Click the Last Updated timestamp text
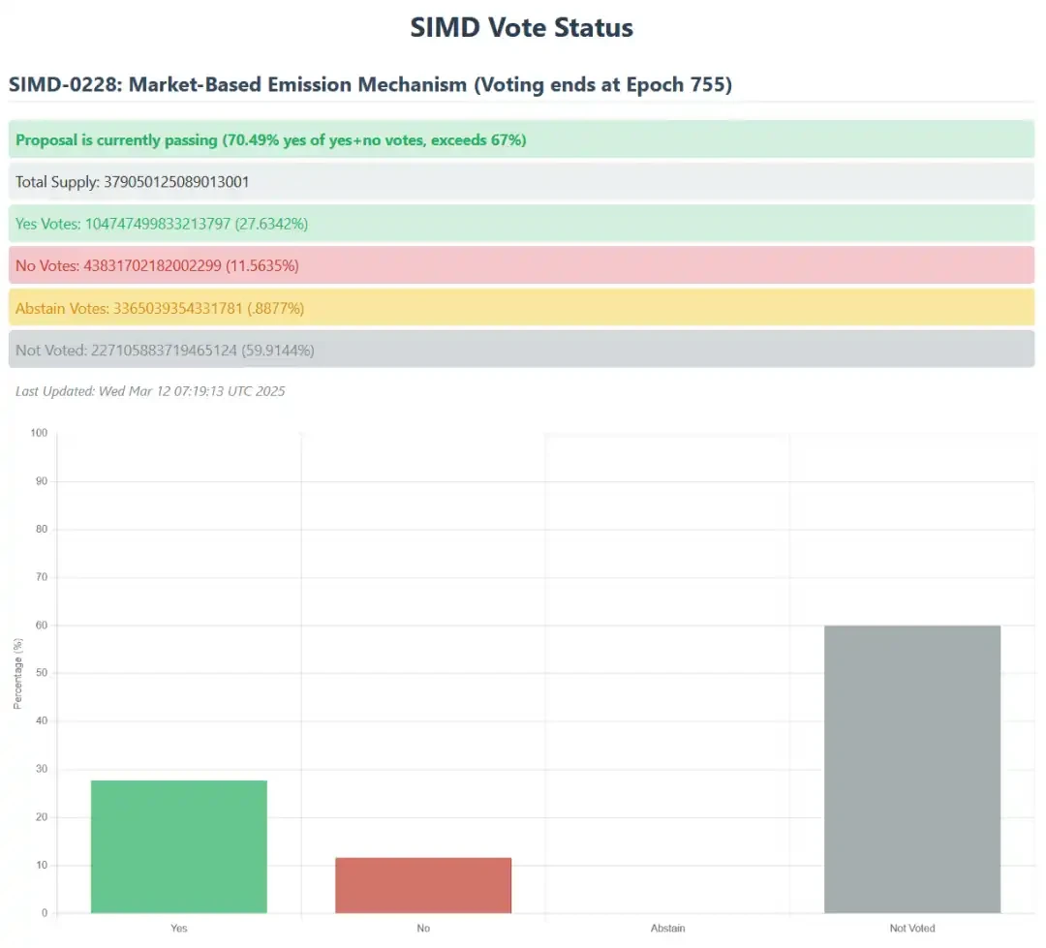This screenshot has height=948, width=1046. [x=150, y=391]
